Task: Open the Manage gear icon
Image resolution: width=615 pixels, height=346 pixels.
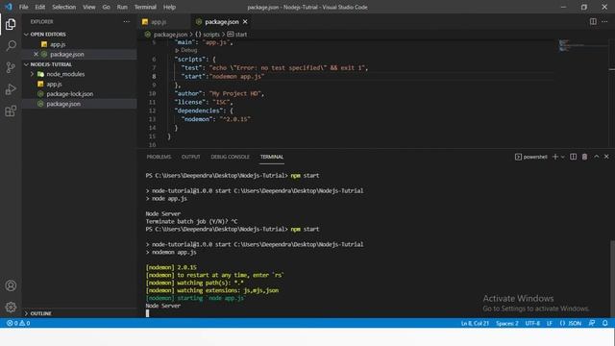Action: 11,307
